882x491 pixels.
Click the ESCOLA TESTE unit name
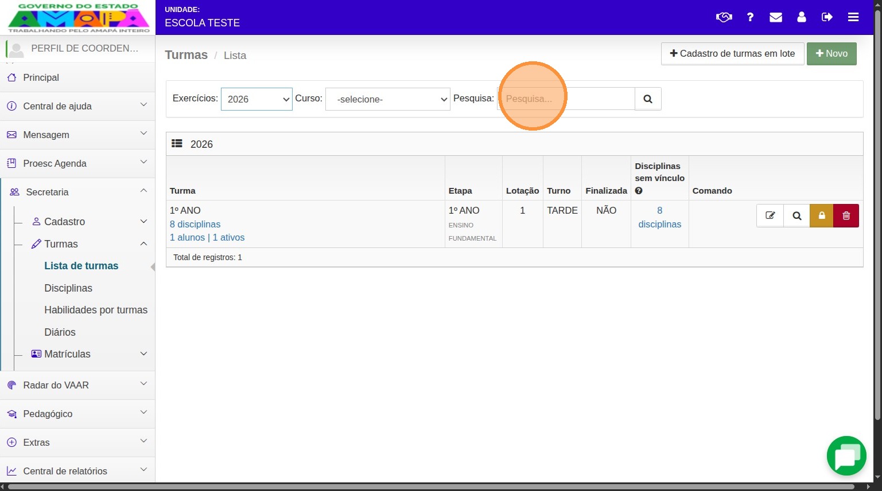(x=202, y=23)
